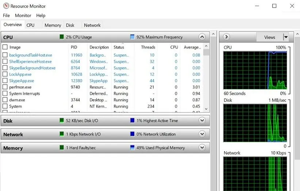Screen dimensions: 300x191
Task: Click the green Network I/O indicator icon
Action: 62,134
